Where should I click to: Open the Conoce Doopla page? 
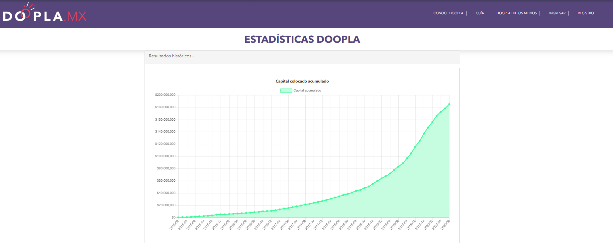448,13
